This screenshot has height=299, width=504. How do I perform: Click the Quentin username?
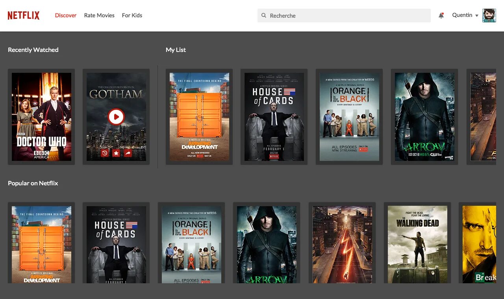click(x=462, y=15)
